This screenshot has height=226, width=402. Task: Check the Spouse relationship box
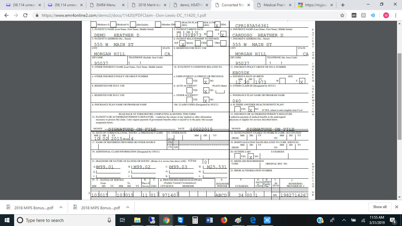(x=198, y=43)
